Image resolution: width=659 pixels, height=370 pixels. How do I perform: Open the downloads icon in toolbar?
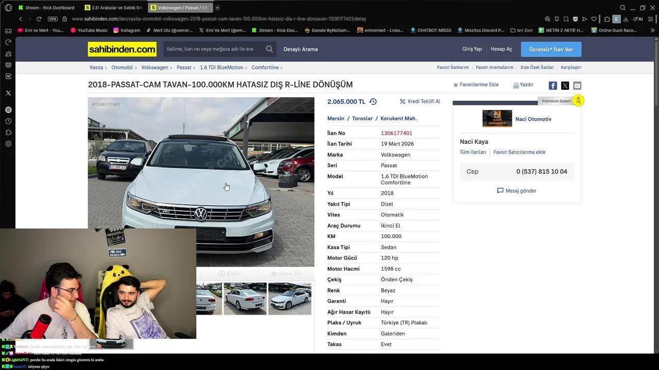[626, 19]
